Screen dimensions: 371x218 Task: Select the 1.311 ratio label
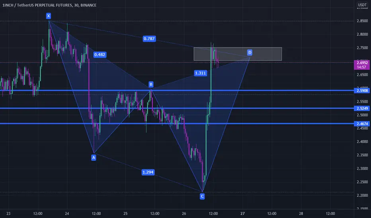click(200, 73)
